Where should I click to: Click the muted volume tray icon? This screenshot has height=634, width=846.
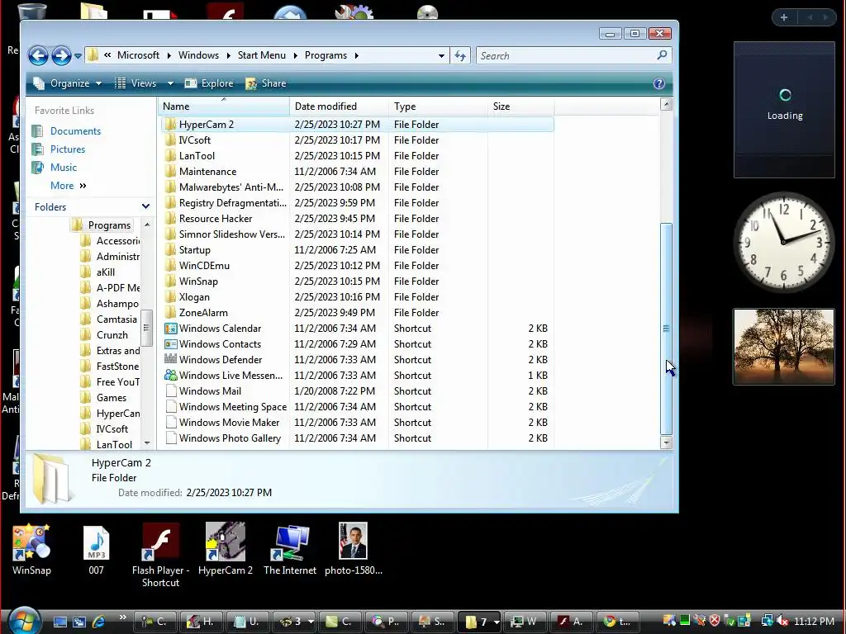pos(782,621)
